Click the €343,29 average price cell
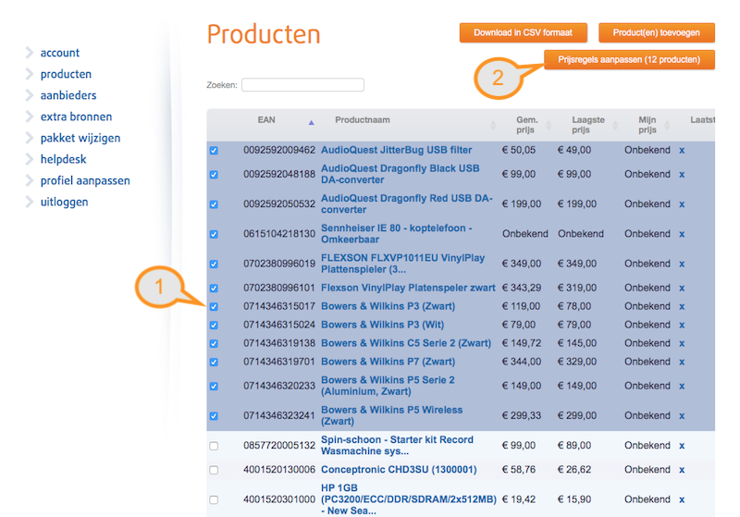740x517 pixels. point(522,288)
